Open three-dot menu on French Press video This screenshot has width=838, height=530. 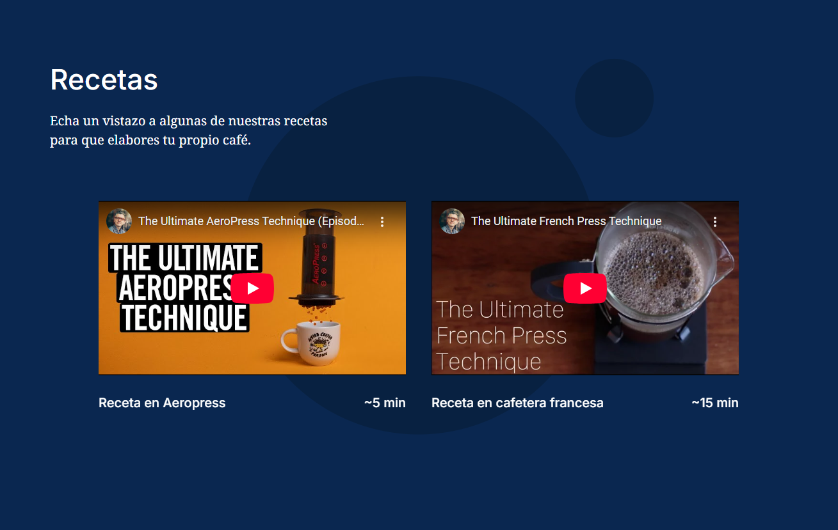(x=715, y=222)
